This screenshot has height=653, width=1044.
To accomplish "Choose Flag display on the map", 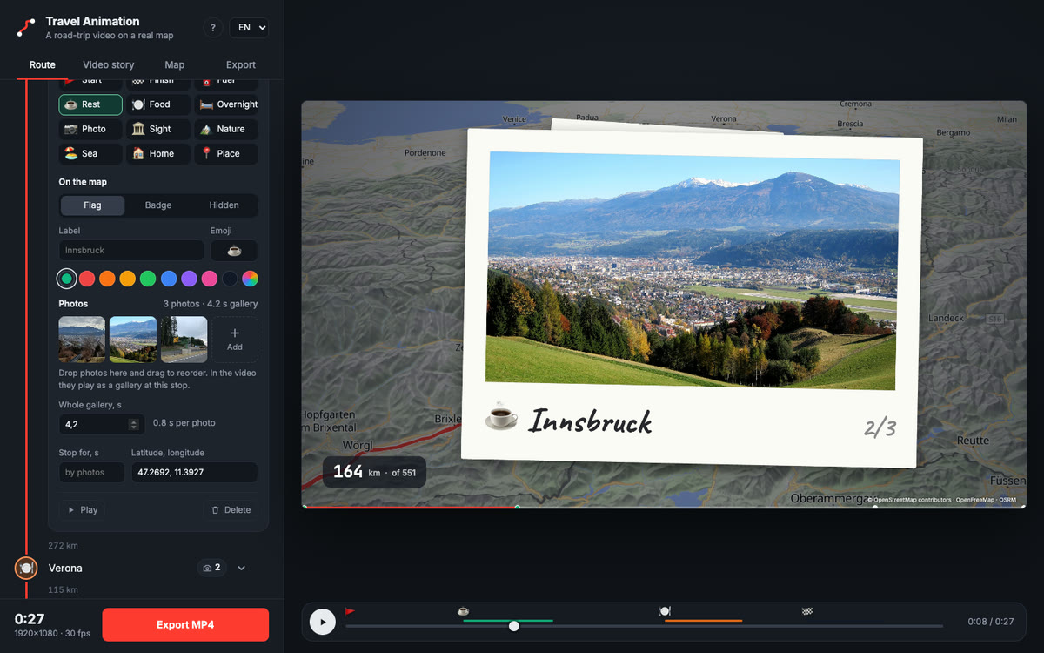I will [92, 205].
